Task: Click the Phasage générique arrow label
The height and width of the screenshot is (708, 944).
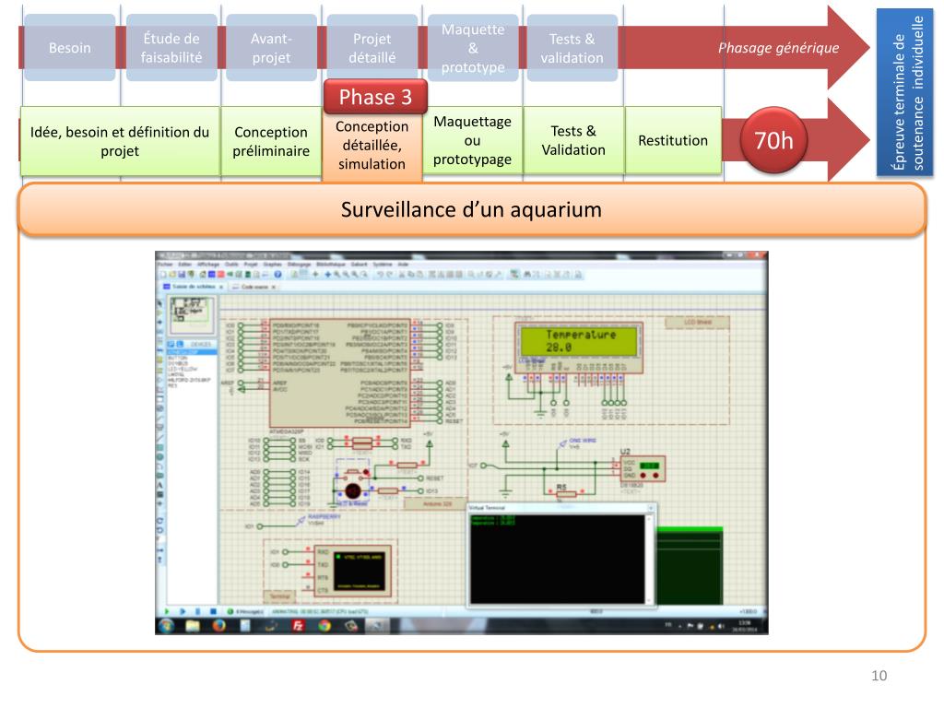Action: click(778, 48)
